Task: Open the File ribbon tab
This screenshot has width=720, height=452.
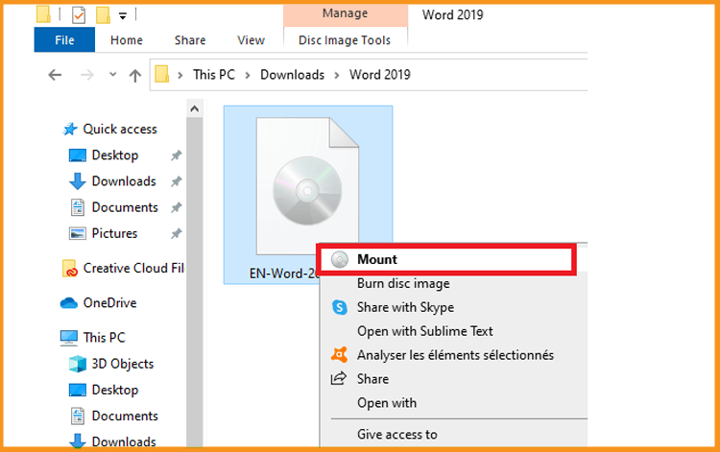Action: (64, 40)
